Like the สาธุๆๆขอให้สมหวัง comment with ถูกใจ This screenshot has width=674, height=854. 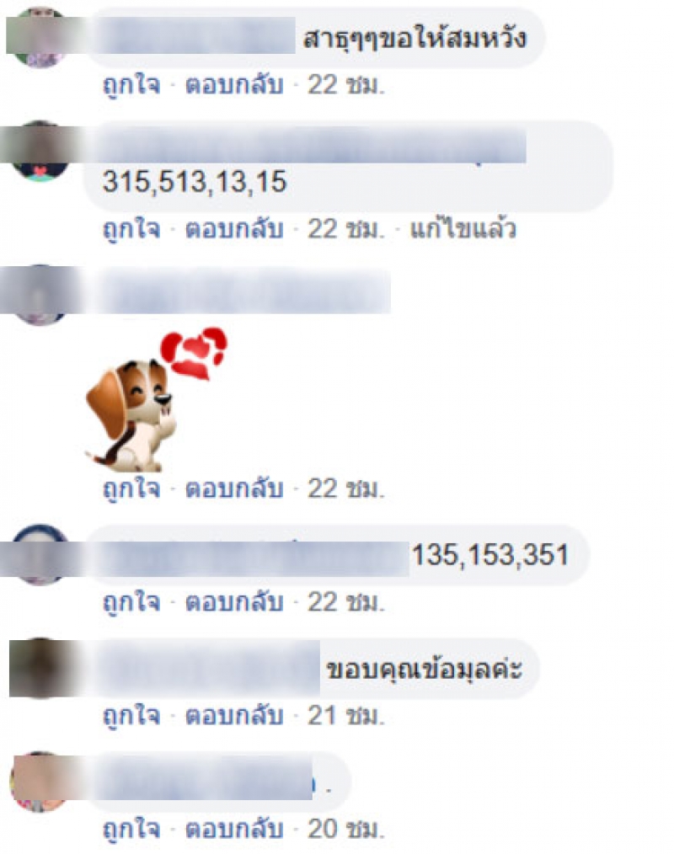(x=131, y=86)
